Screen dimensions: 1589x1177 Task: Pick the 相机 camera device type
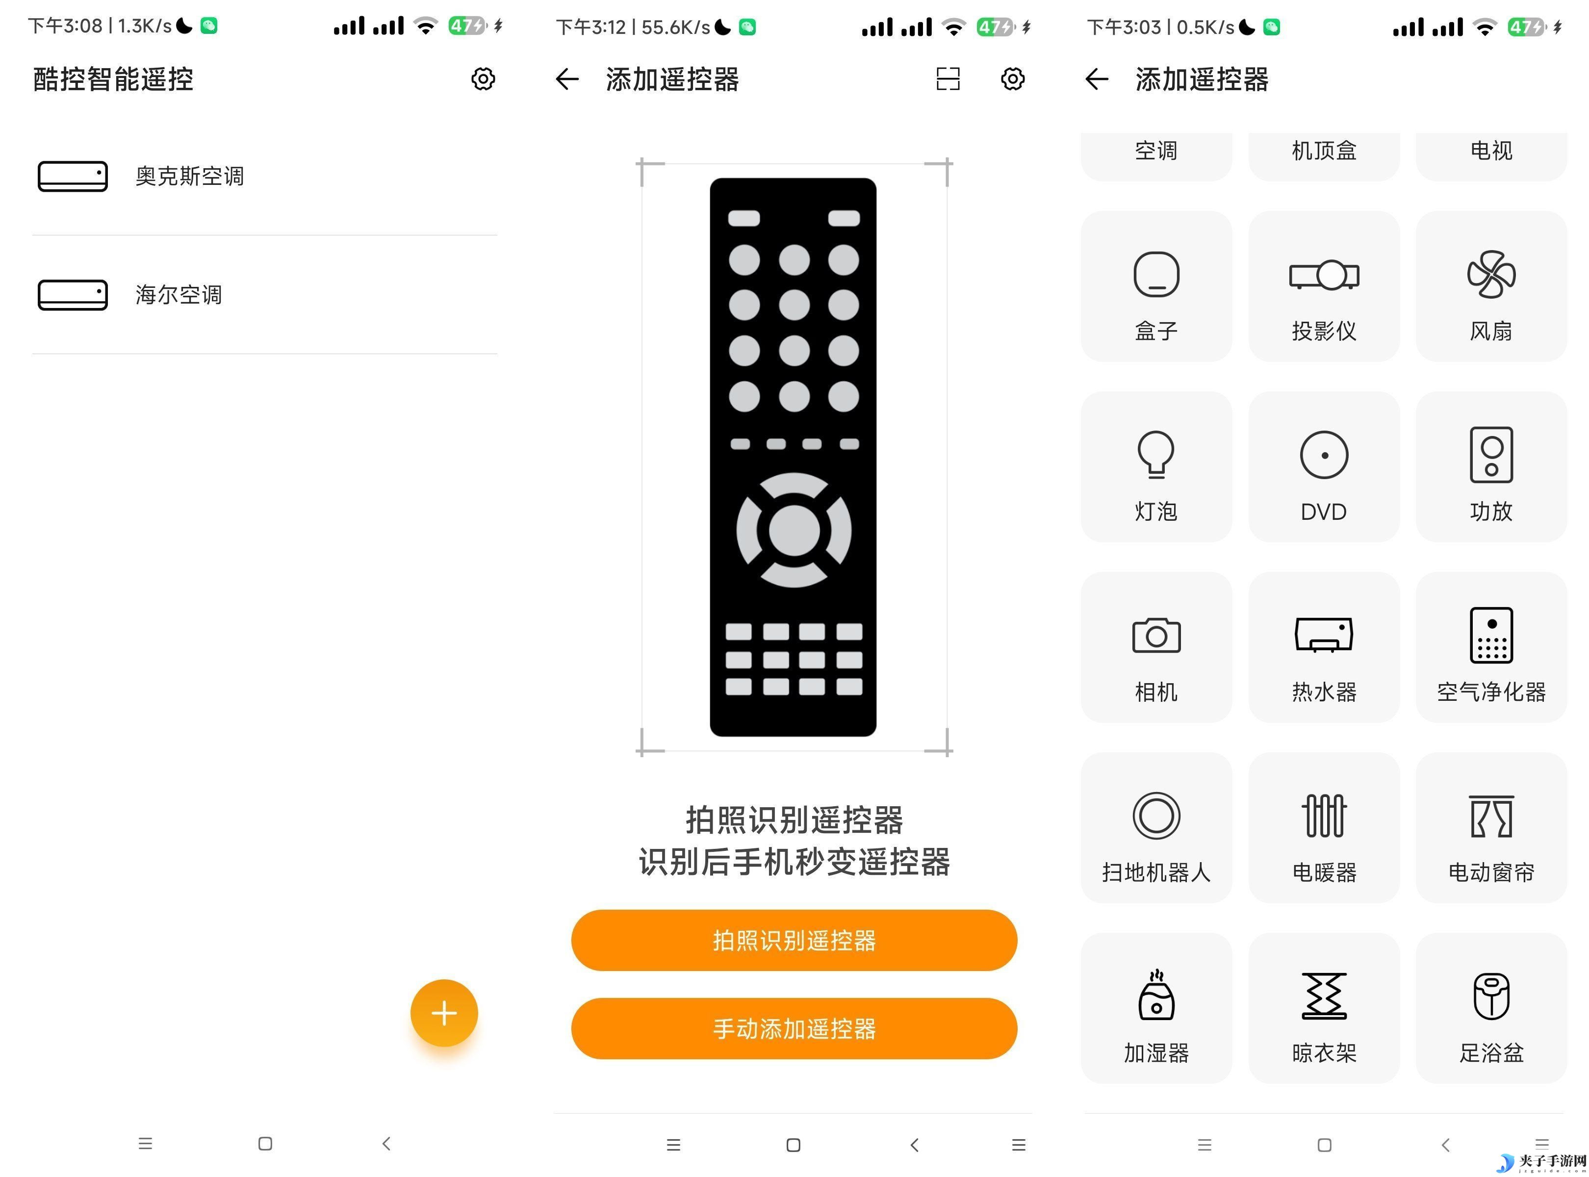pyautogui.click(x=1156, y=648)
